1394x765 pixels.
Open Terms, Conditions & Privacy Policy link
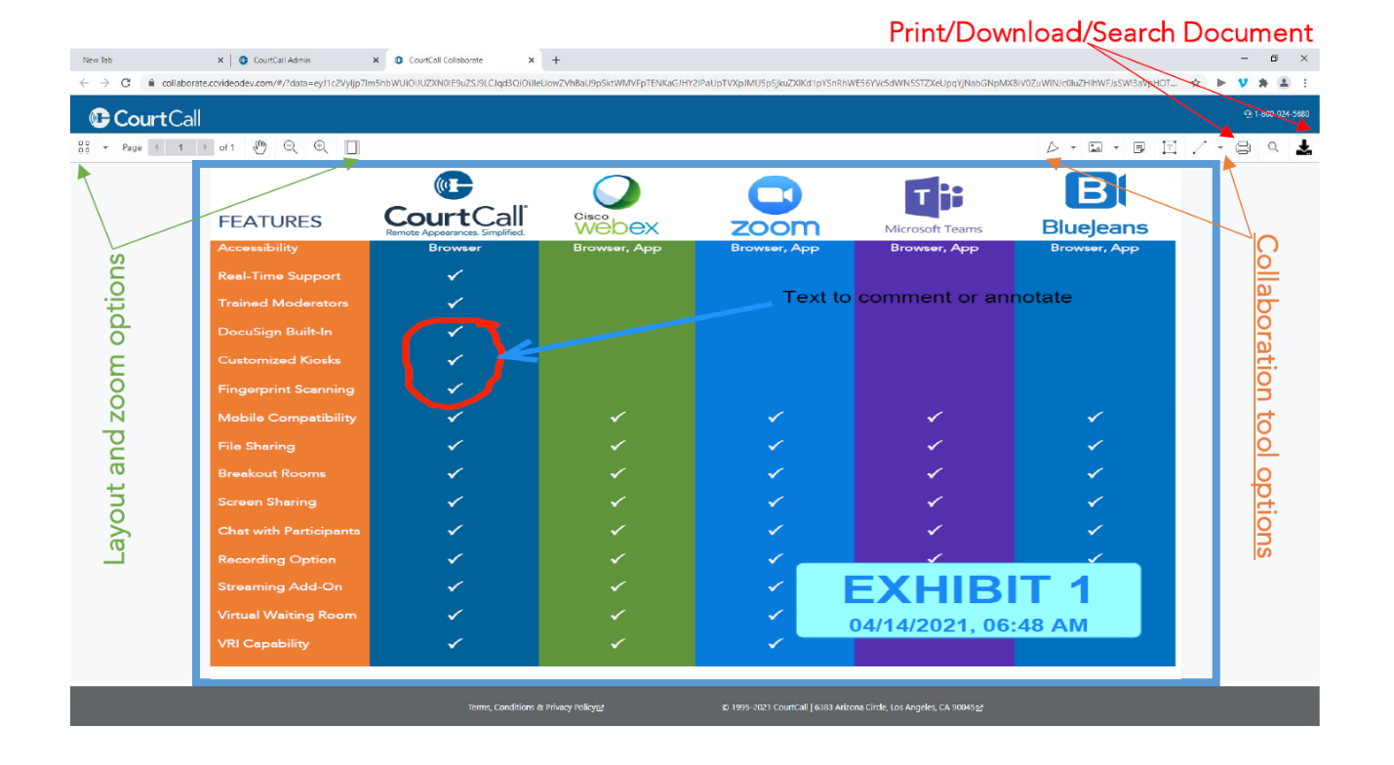pos(536,707)
